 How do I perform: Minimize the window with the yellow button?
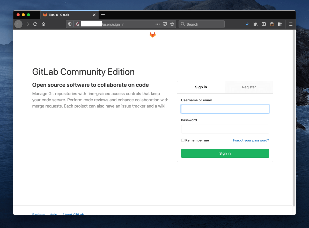click(23, 15)
